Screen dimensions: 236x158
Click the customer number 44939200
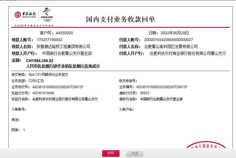coord(64,33)
